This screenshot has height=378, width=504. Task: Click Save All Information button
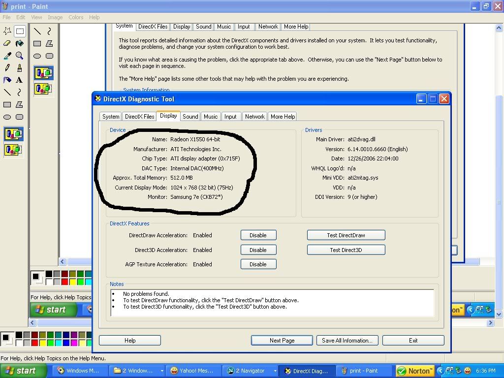[347, 341]
